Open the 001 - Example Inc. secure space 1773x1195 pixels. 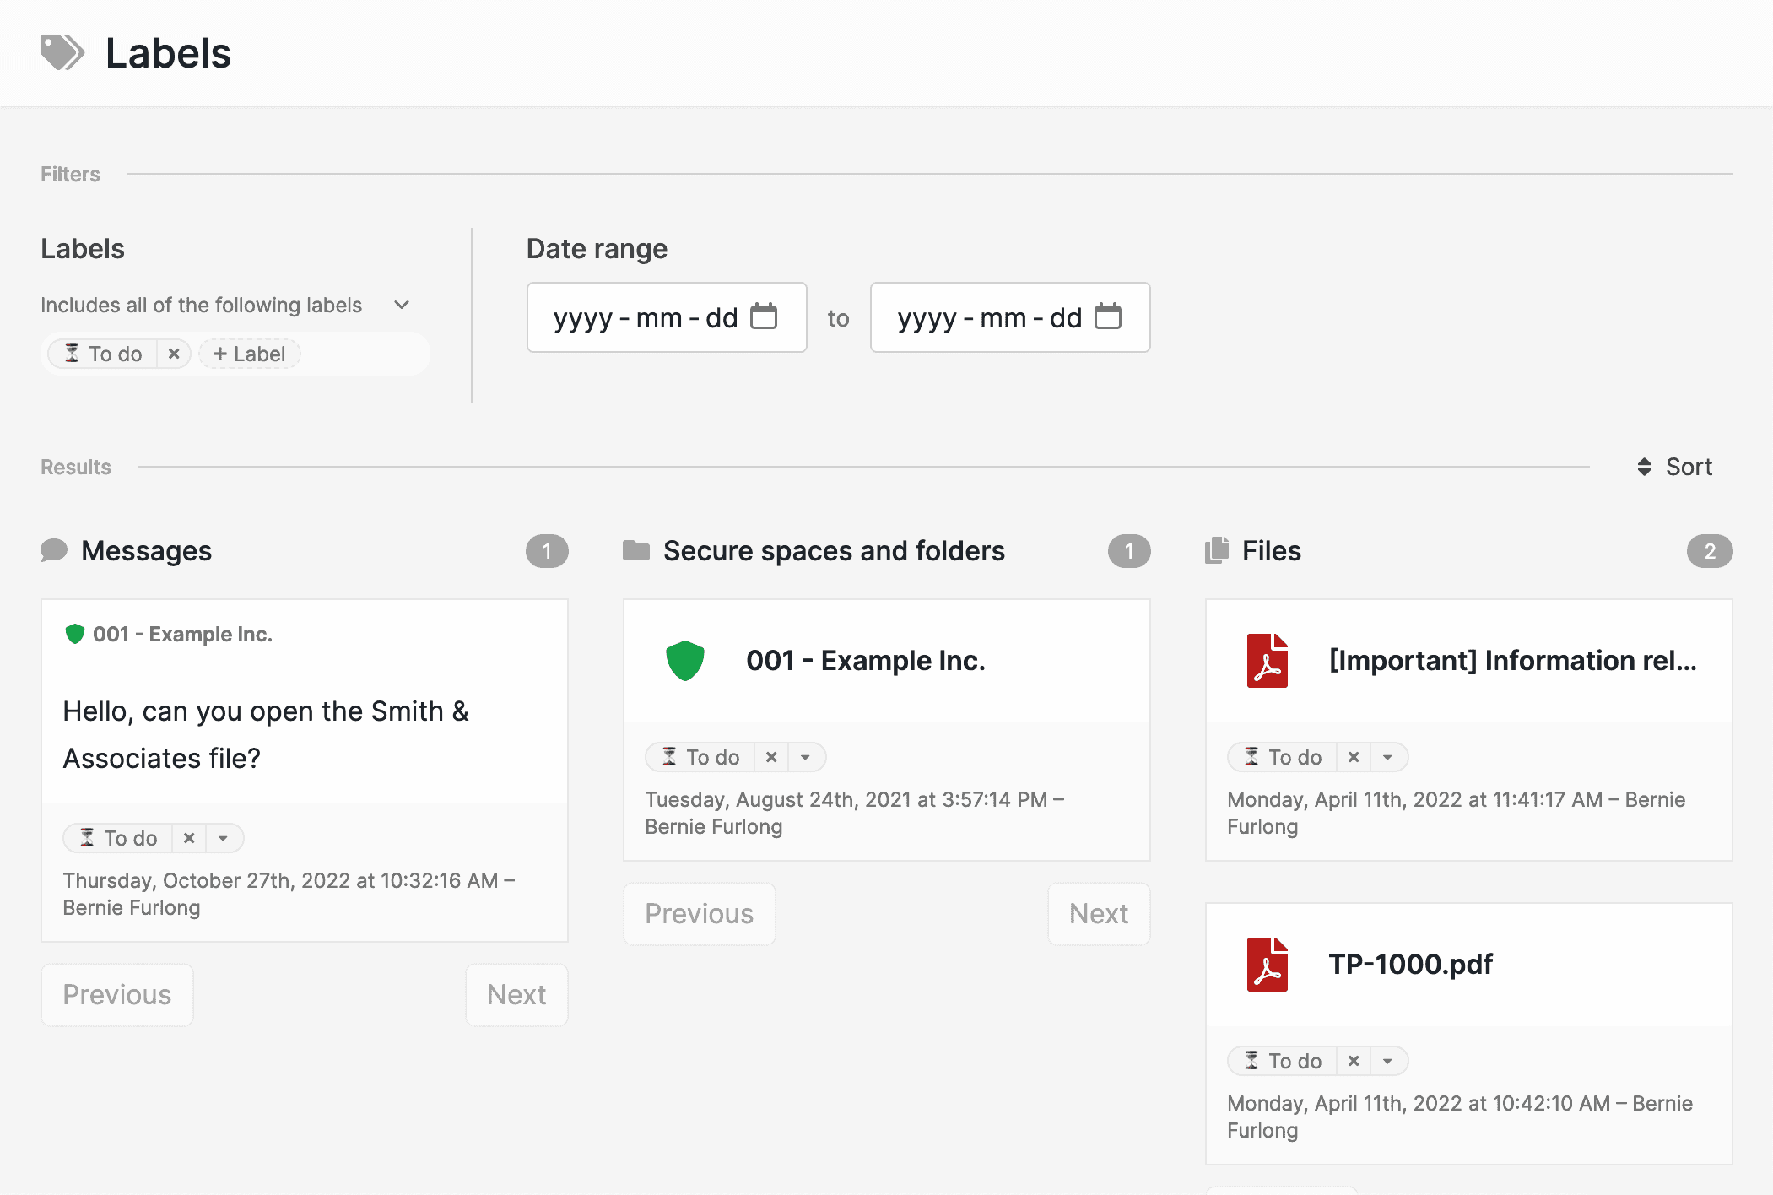(x=866, y=661)
